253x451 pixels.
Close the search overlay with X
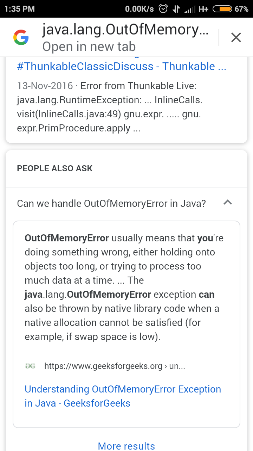236,37
